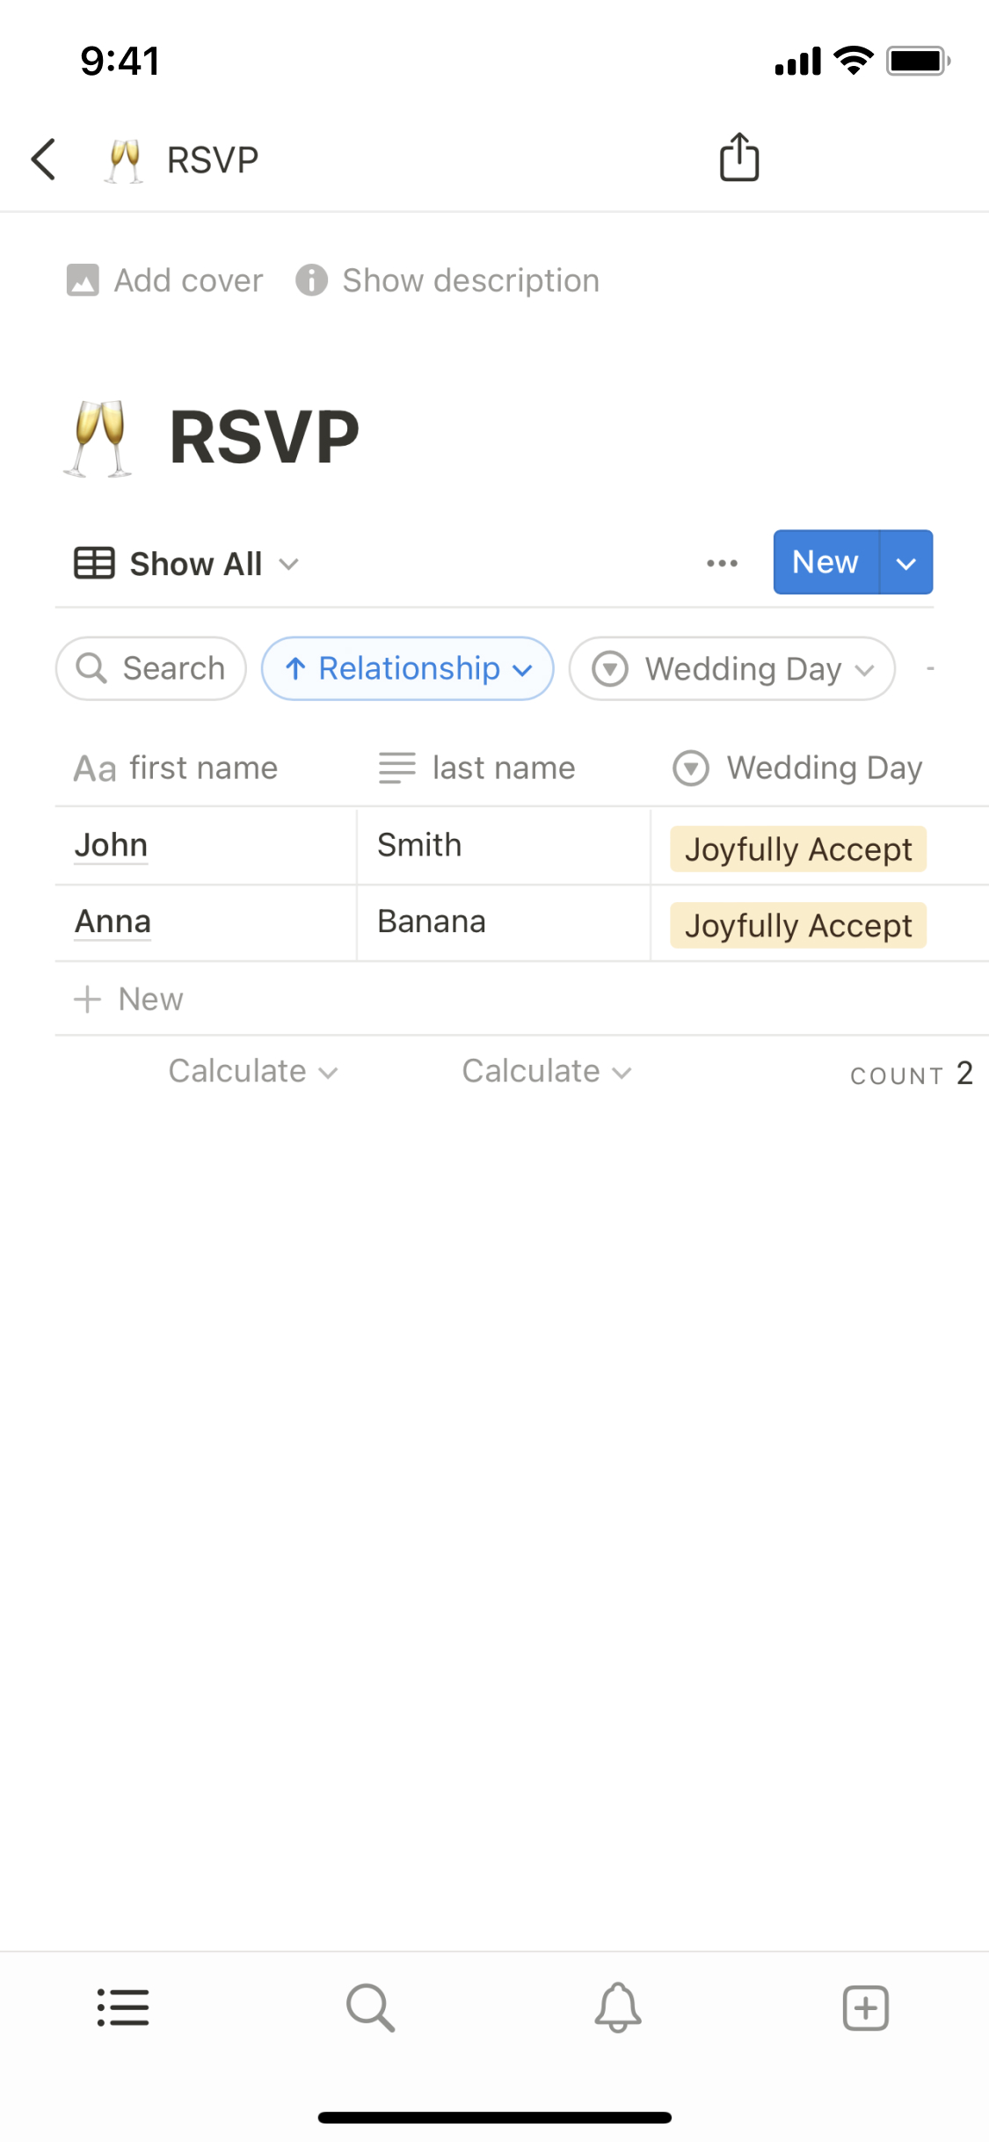This screenshot has width=989, height=2142.
Task: Open the share icon in header
Action: click(x=738, y=158)
